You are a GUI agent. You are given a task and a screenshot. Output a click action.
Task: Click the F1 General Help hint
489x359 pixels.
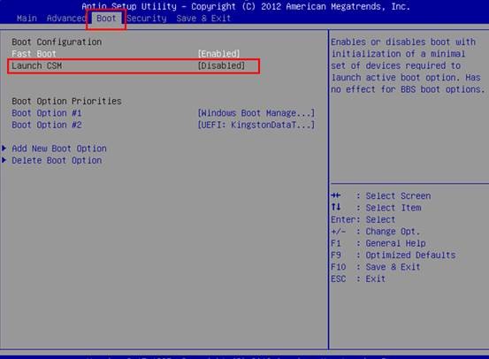(378, 243)
